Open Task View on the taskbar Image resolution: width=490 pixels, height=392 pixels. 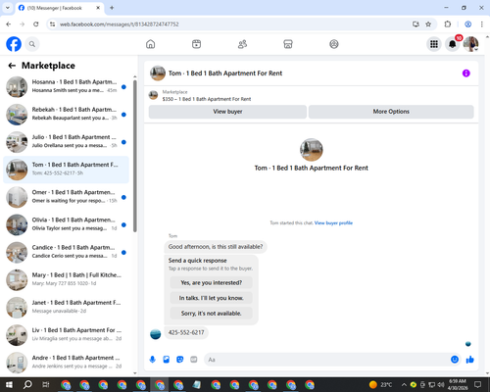pos(46,385)
